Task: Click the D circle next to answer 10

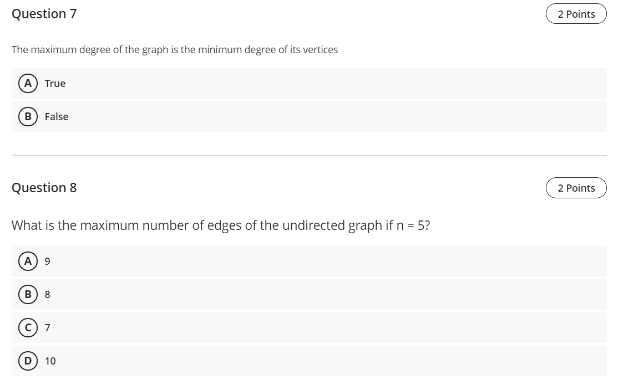Action: (x=28, y=361)
